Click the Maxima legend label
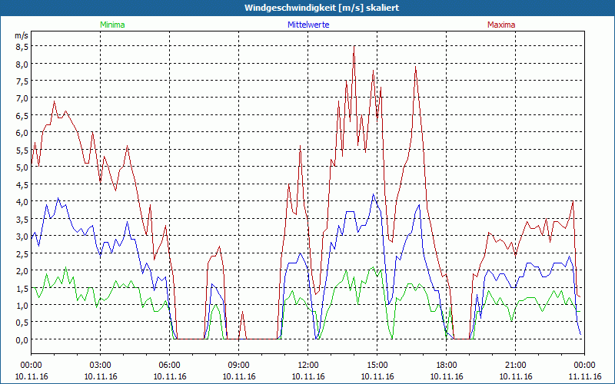The width and height of the screenshot is (615, 384). click(x=501, y=25)
